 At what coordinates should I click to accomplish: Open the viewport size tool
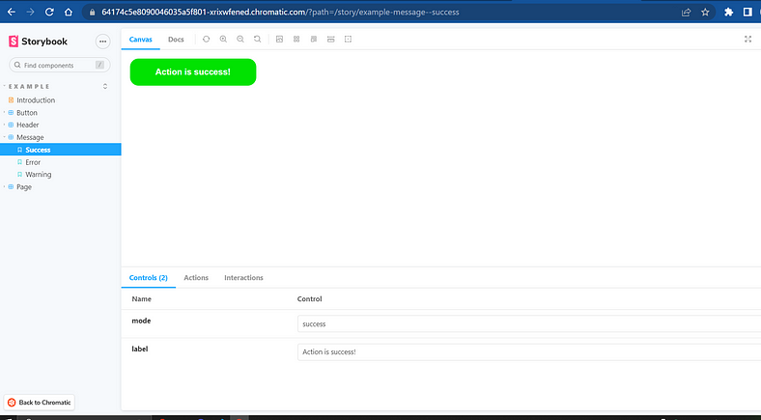(314, 40)
